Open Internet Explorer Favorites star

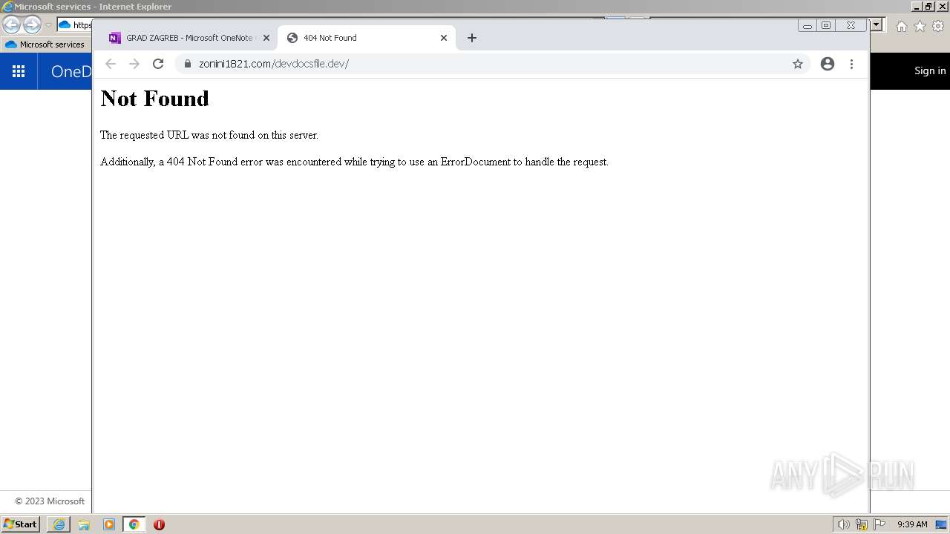coord(920,26)
